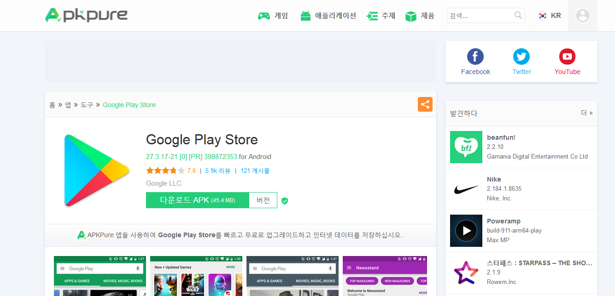Viewport: 615px width, 296px height.
Task: Open the Newsstand screenshot thumbnail
Action: [x=385, y=276]
